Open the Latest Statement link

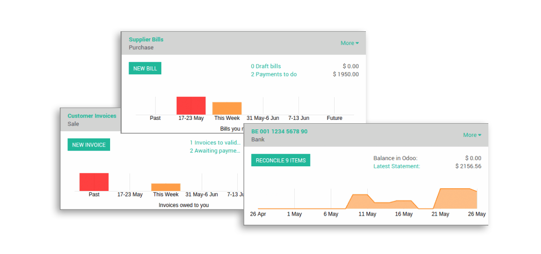(x=396, y=166)
